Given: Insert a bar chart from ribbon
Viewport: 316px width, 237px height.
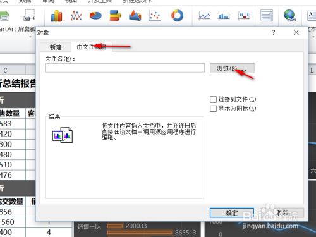Looking at the screenshot, I should click(116, 16).
